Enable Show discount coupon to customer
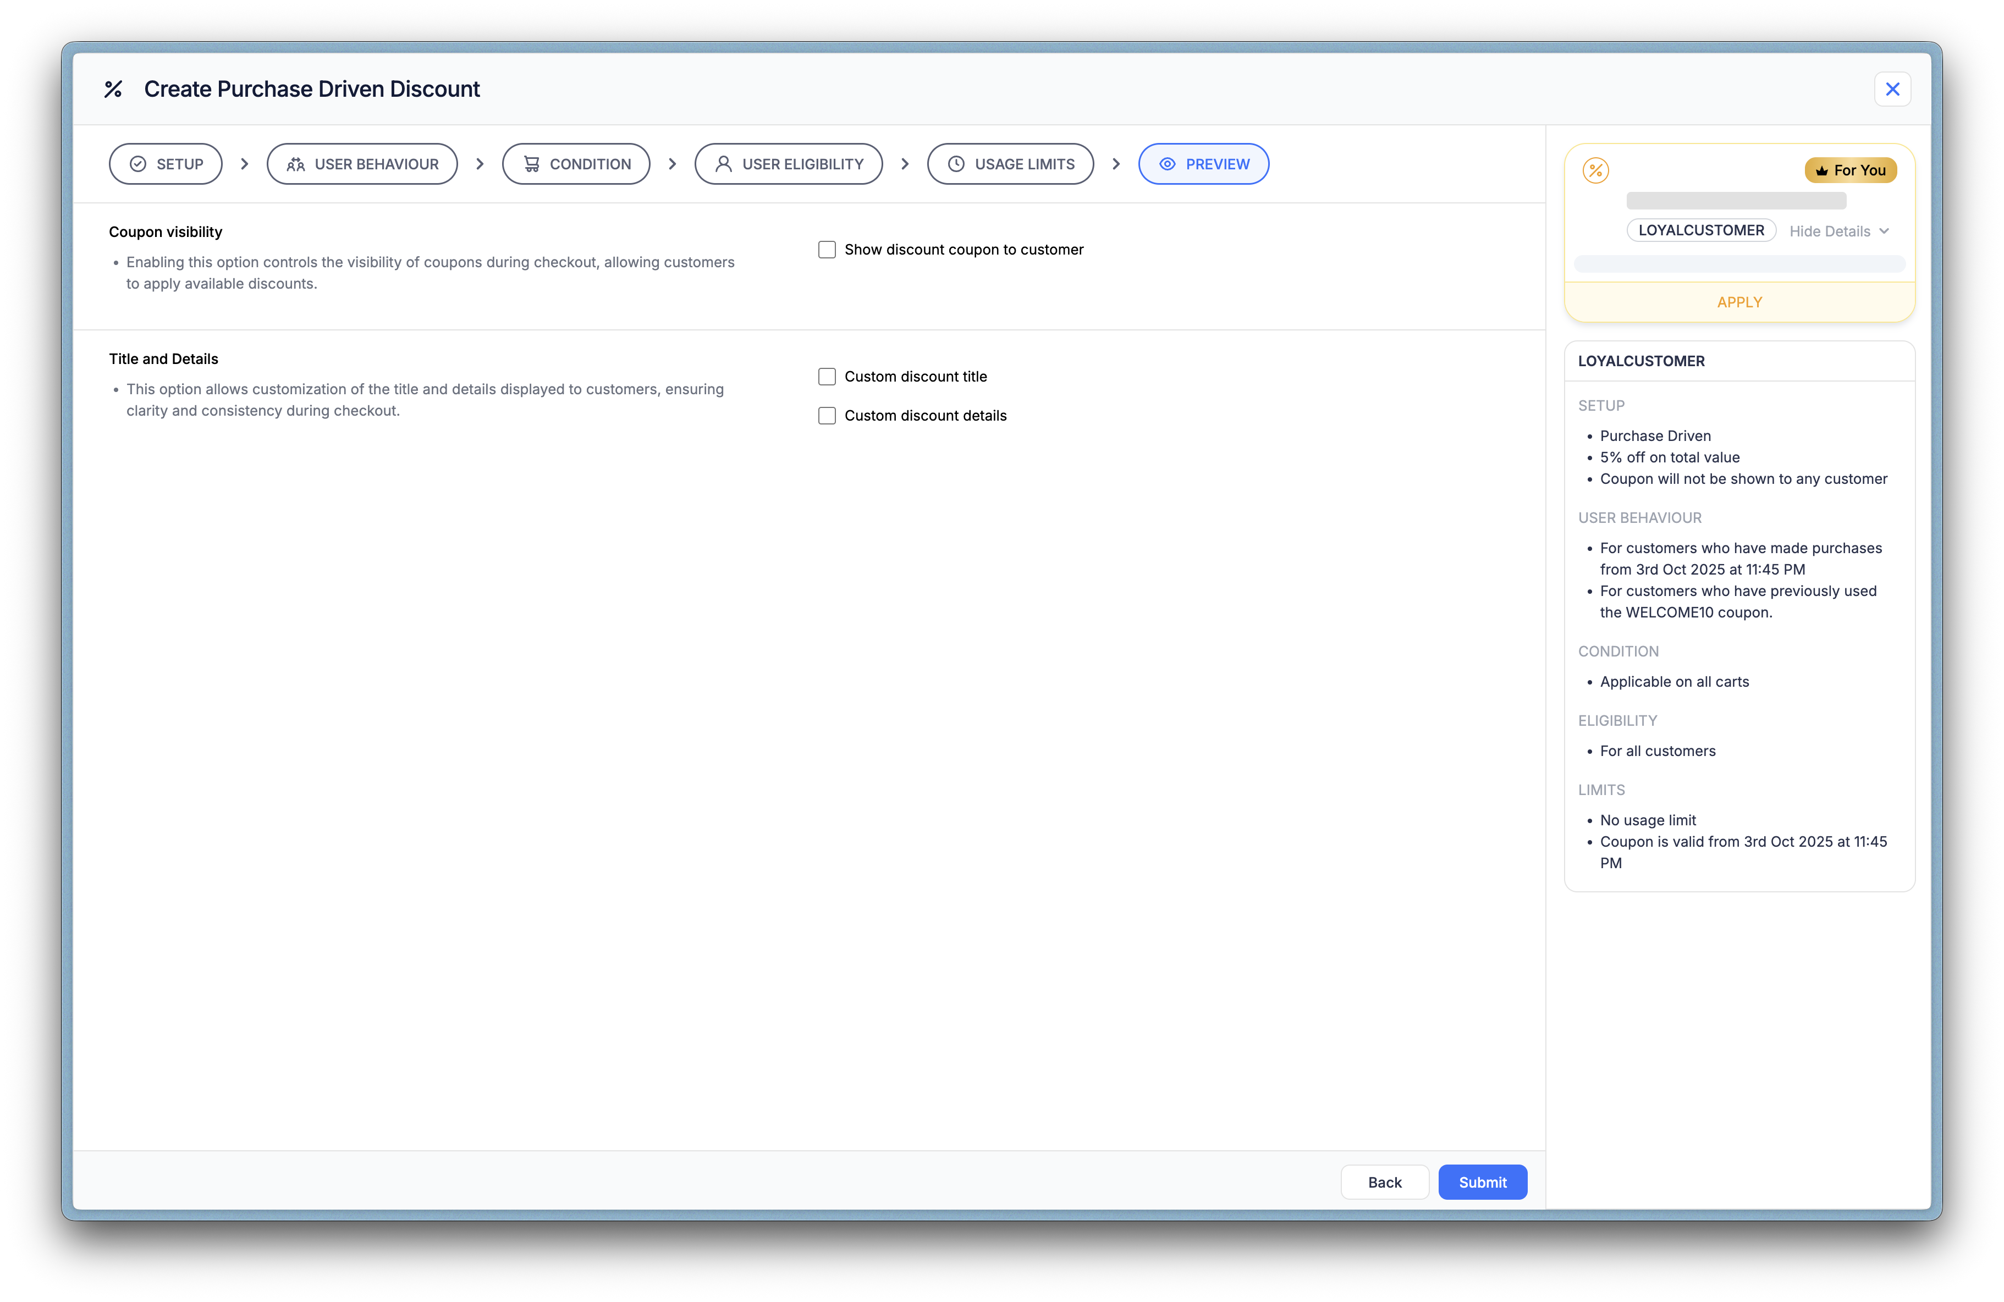 827,250
